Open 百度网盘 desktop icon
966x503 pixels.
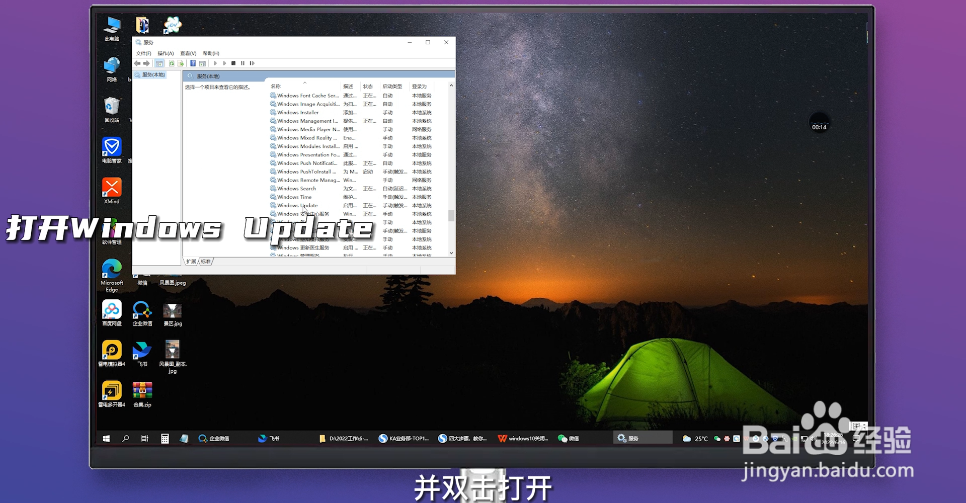click(112, 313)
